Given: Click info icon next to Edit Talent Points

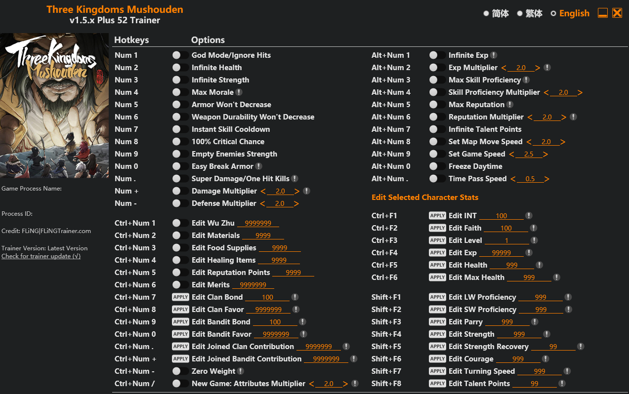Looking at the screenshot, I should click(562, 384).
